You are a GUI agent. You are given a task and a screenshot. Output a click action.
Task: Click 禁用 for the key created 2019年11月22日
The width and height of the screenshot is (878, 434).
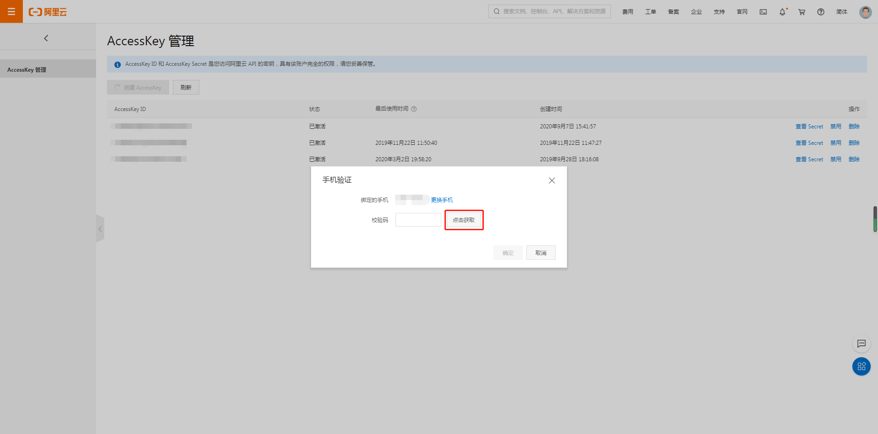pos(836,143)
